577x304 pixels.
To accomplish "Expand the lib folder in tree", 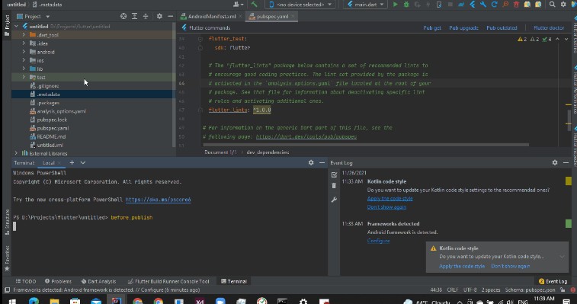I will pyautogui.click(x=24, y=69).
